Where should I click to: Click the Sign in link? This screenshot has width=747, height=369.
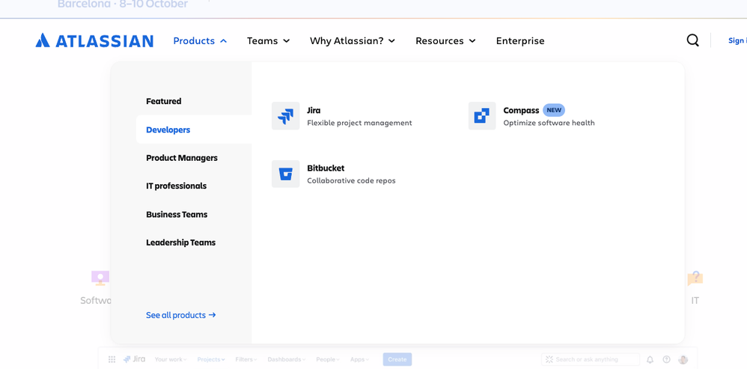pyautogui.click(x=737, y=41)
